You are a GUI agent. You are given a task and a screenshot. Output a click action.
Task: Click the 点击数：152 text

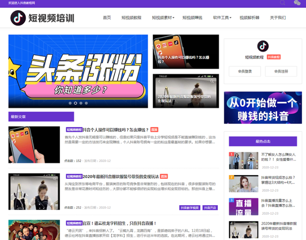coord(73,161)
